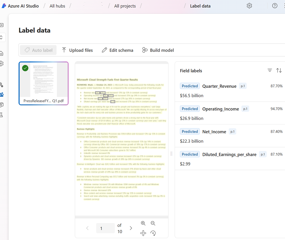Click the $22.3 billion value
The height and width of the screenshot is (240, 285).
coord(192,141)
